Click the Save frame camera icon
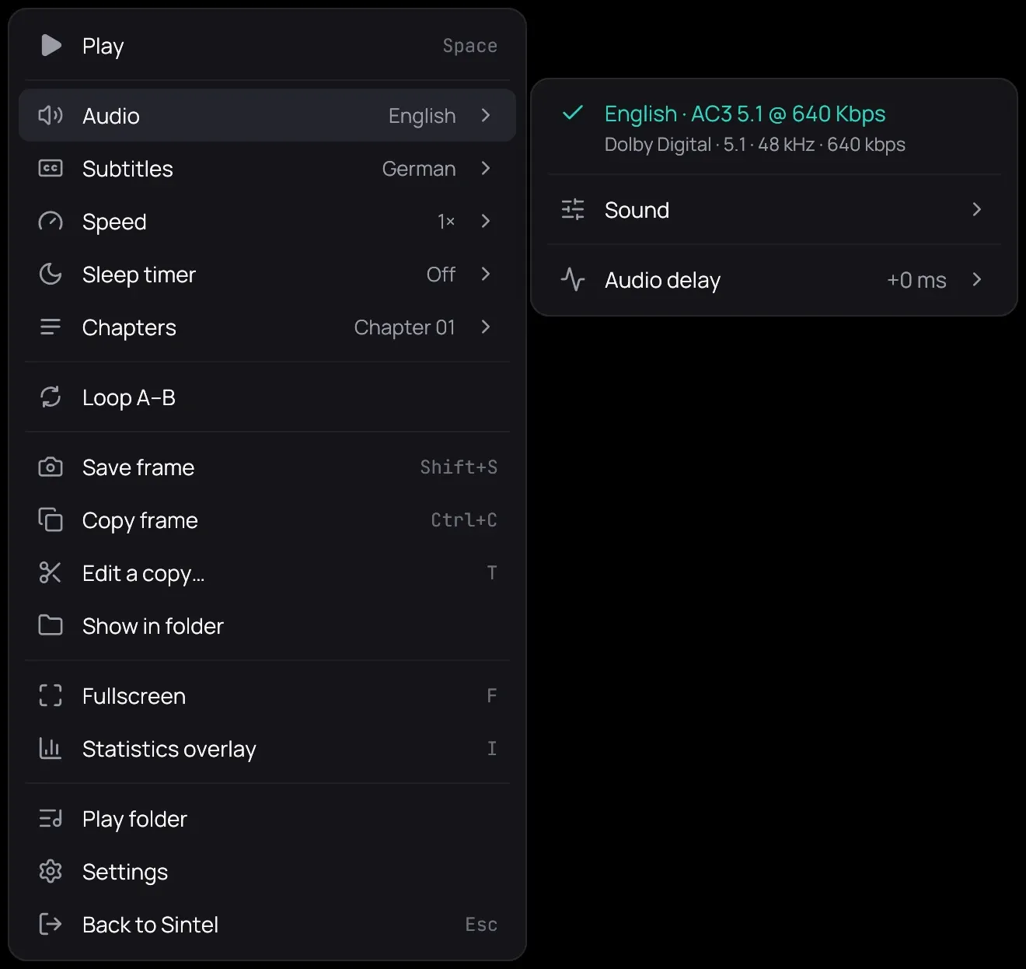This screenshot has height=969, width=1026. point(51,467)
